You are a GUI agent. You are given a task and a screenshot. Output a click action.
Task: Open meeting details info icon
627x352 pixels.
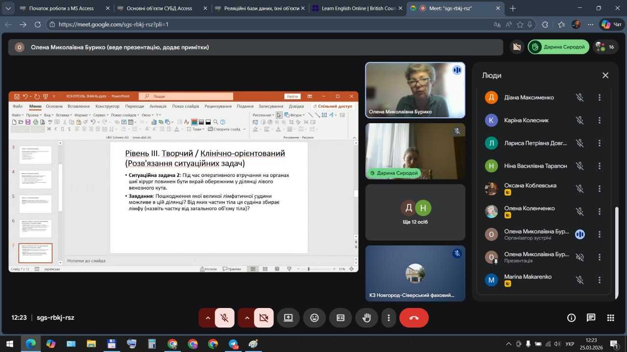571,318
